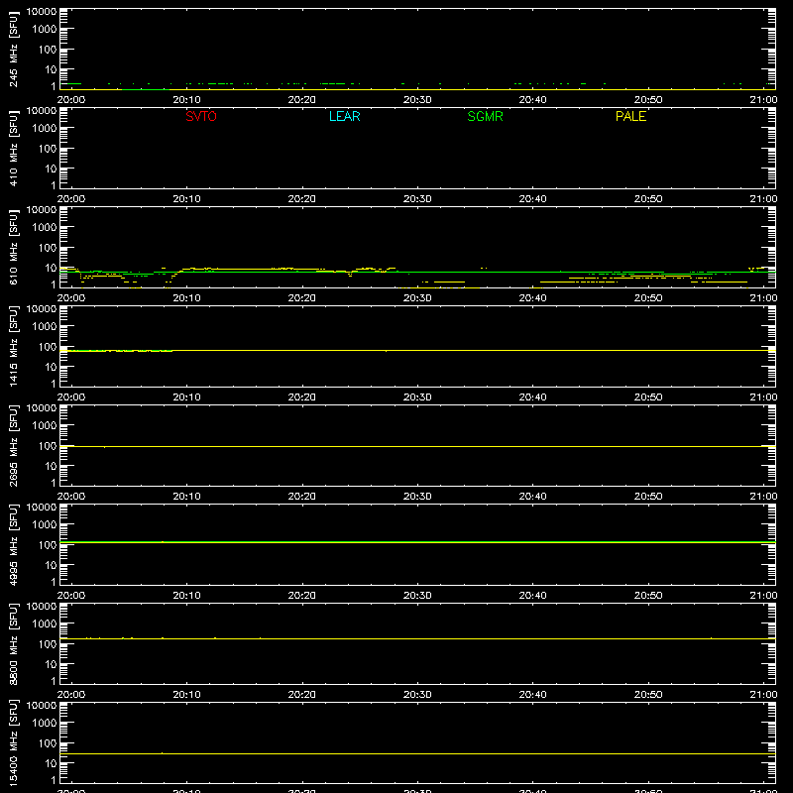This screenshot has width=793, height=793.
Task: Click the 10 label on the 1415 MHz axis
Action: [x=51, y=367]
